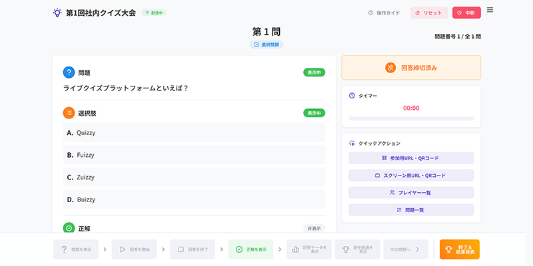Click the 選択問題 type badge
The height and width of the screenshot is (266, 533).
(266, 45)
